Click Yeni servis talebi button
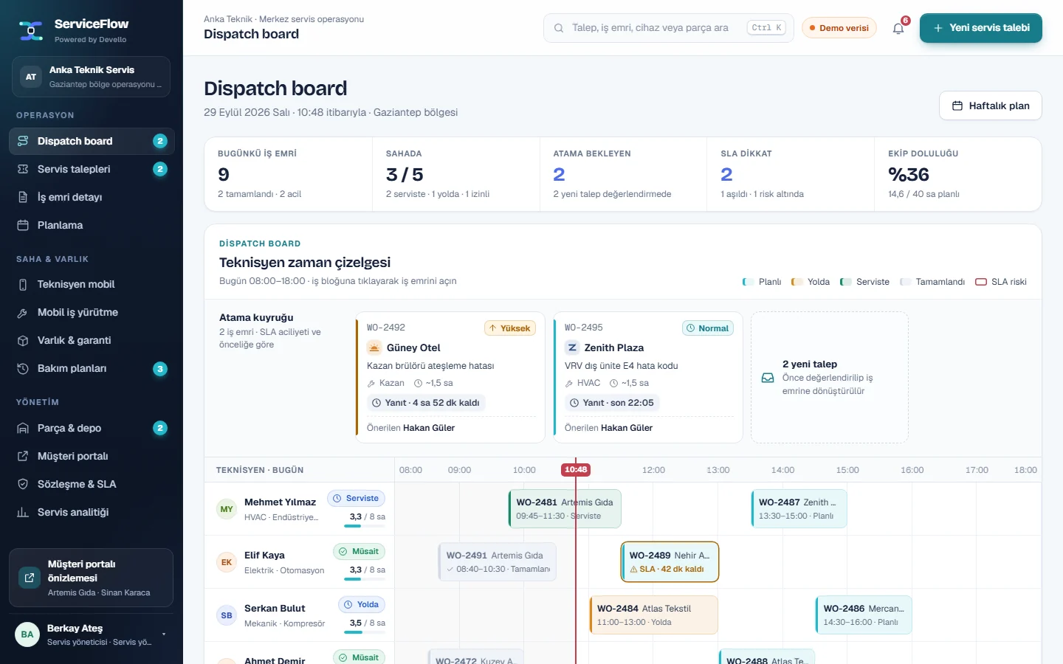The height and width of the screenshot is (664, 1063). pos(980,28)
